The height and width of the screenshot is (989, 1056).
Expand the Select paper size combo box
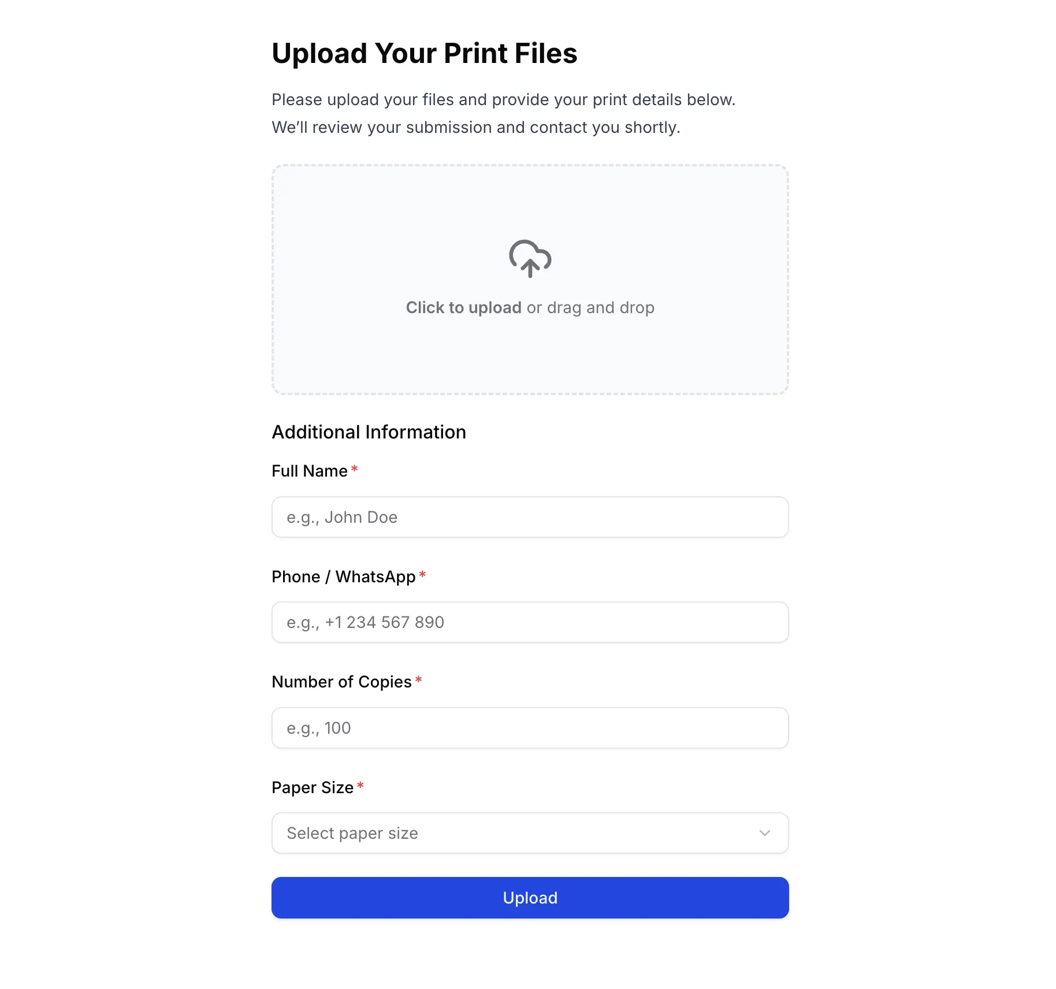[529, 832]
